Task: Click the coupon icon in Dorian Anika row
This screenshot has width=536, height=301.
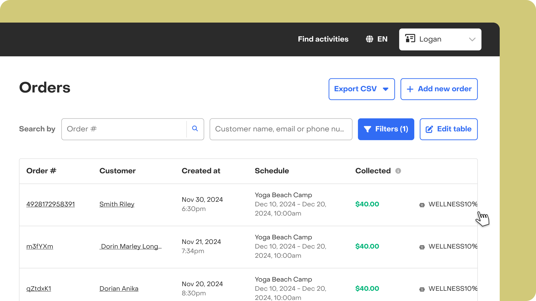Action: tap(422, 289)
